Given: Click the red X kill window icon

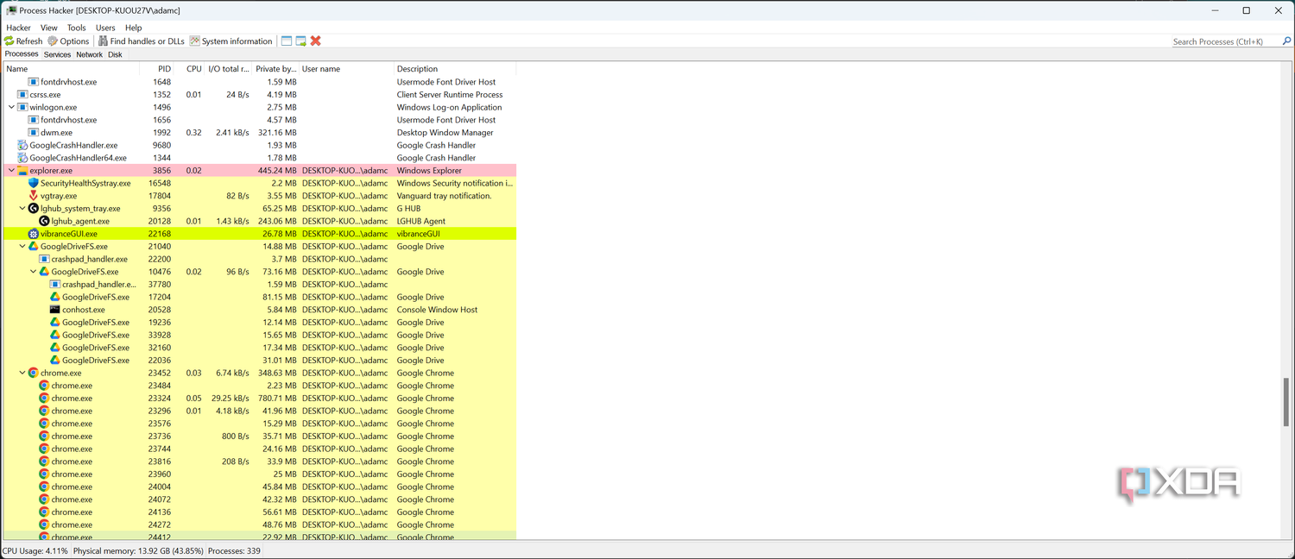Looking at the screenshot, I should pyautogui.click(x=316, y=41).
